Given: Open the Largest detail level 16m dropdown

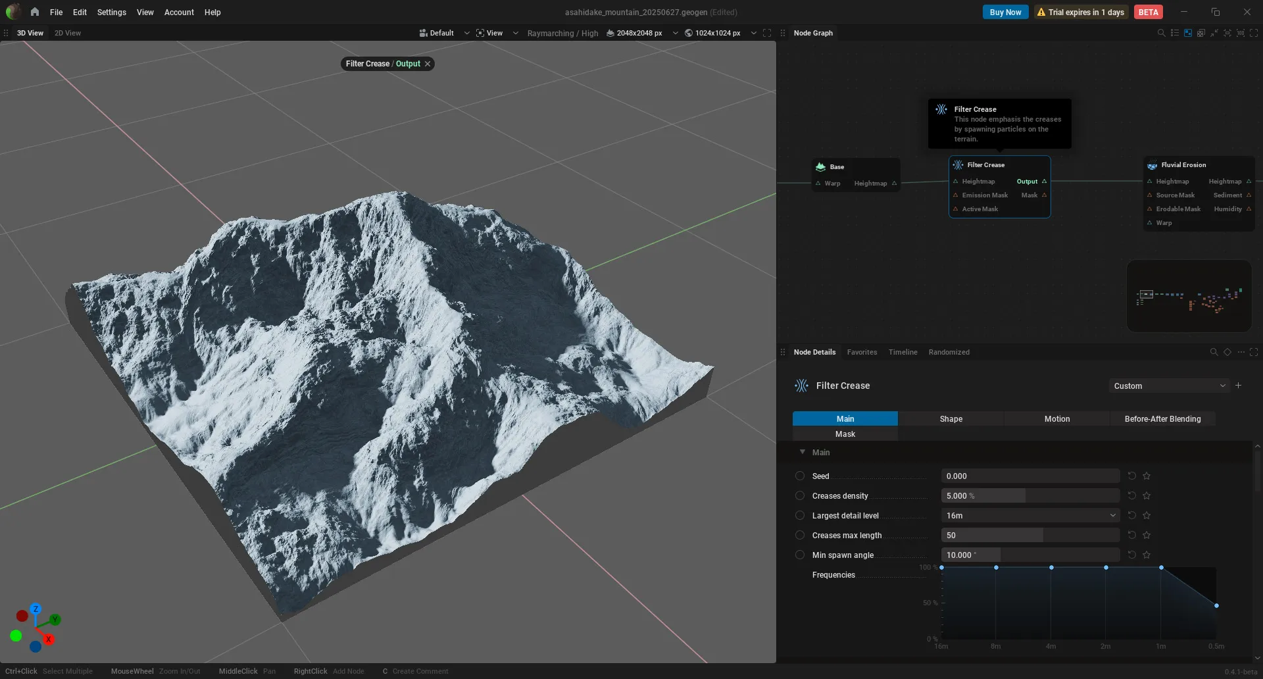Looking at the screenshot, I should (x=1030, y=515).
